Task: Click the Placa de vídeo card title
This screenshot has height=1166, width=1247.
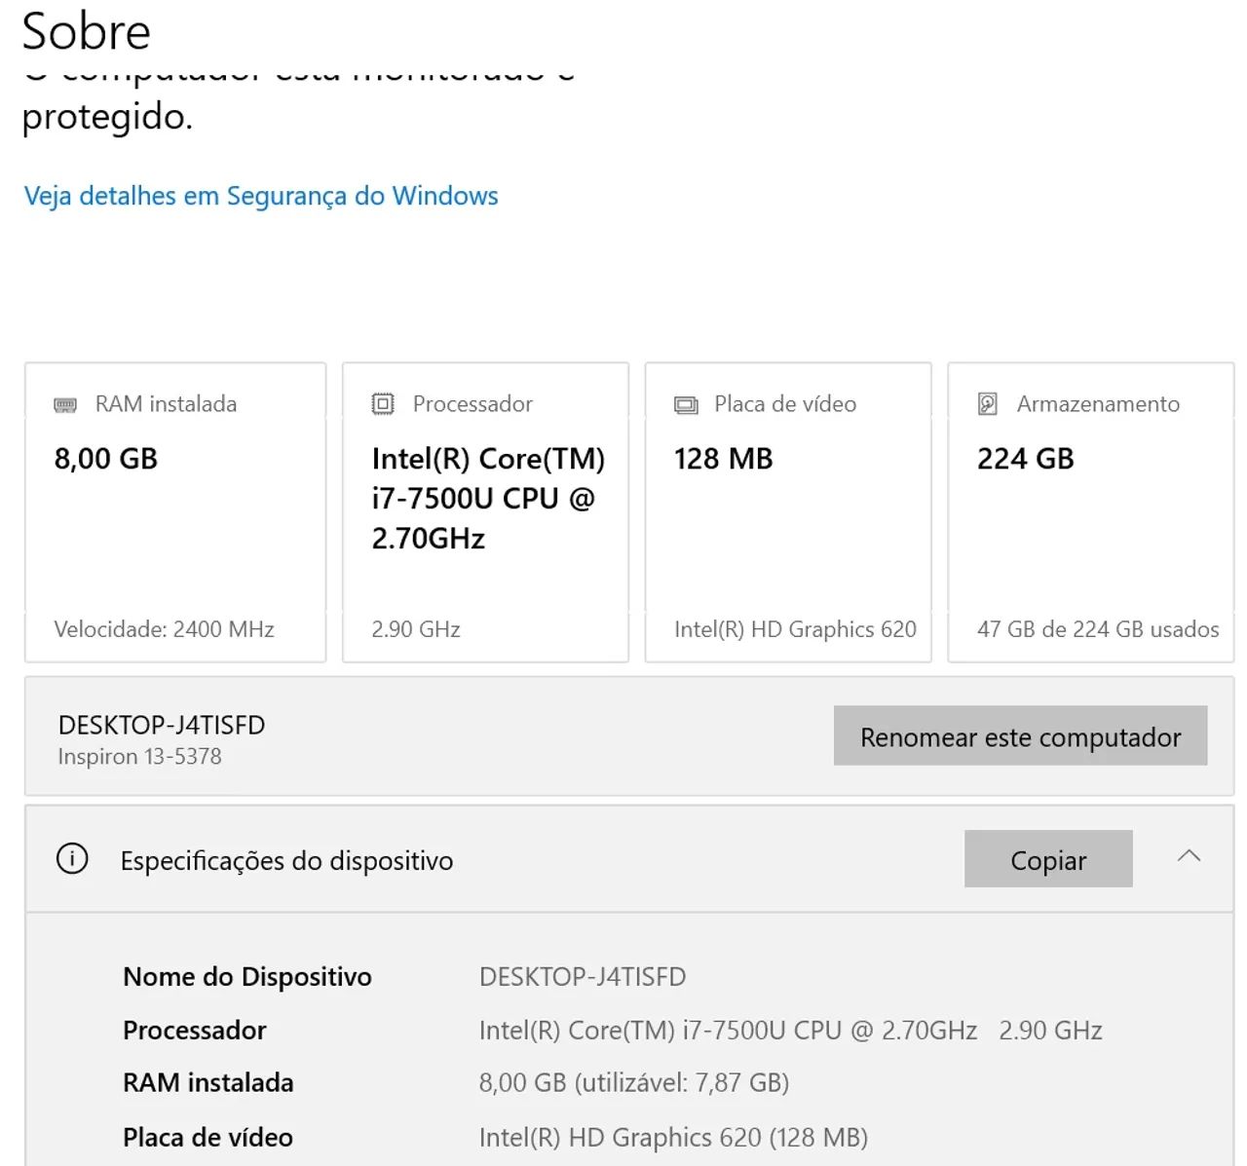Action: click(785, 404)
